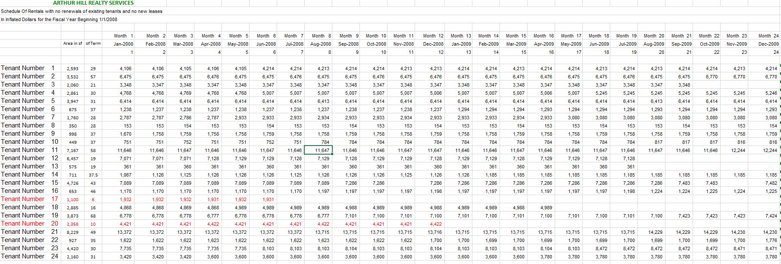Select the "Aug-2008" date header
This screenshot has width=781, height=264.
pos(321,44)
